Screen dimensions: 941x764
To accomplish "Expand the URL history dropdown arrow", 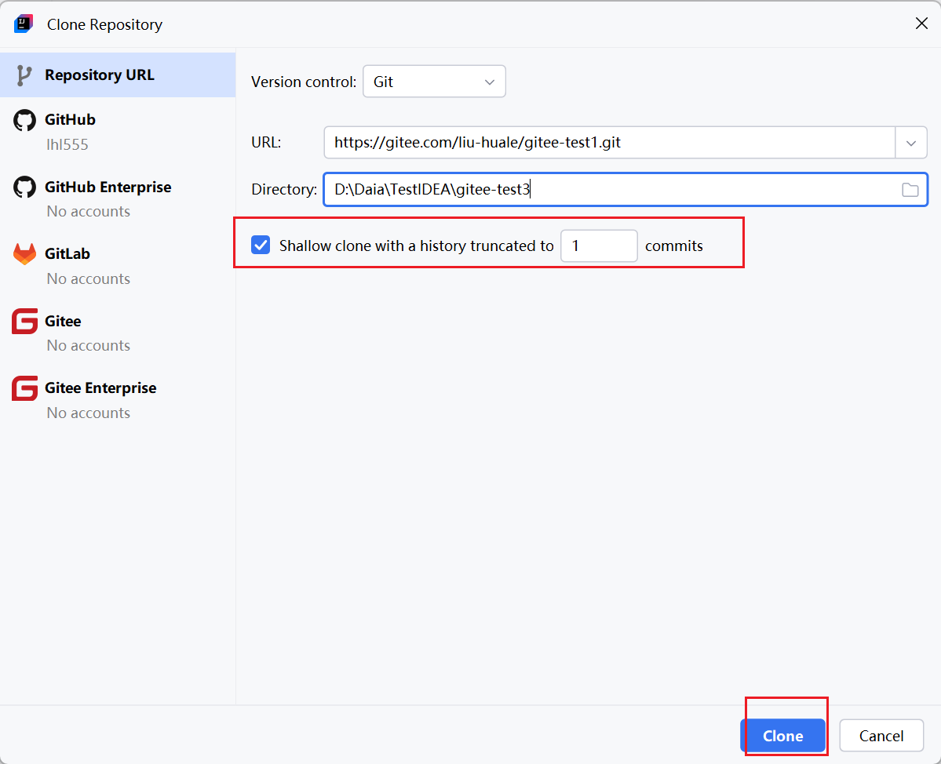I will 911,143.
